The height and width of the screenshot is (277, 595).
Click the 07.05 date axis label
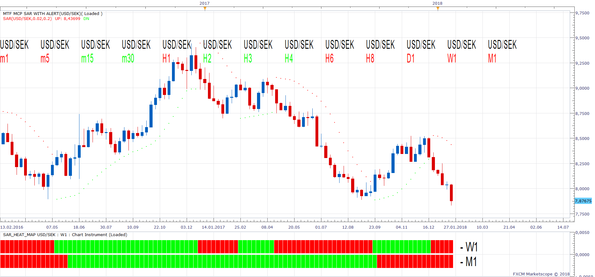52,227
